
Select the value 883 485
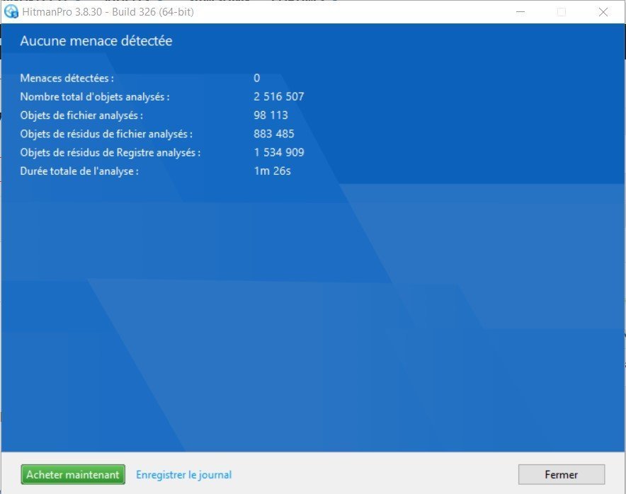coord(274,134)
